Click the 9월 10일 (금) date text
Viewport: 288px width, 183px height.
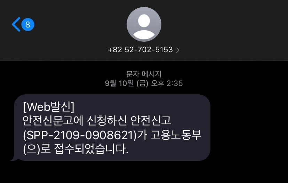click(x=127, y=83)
